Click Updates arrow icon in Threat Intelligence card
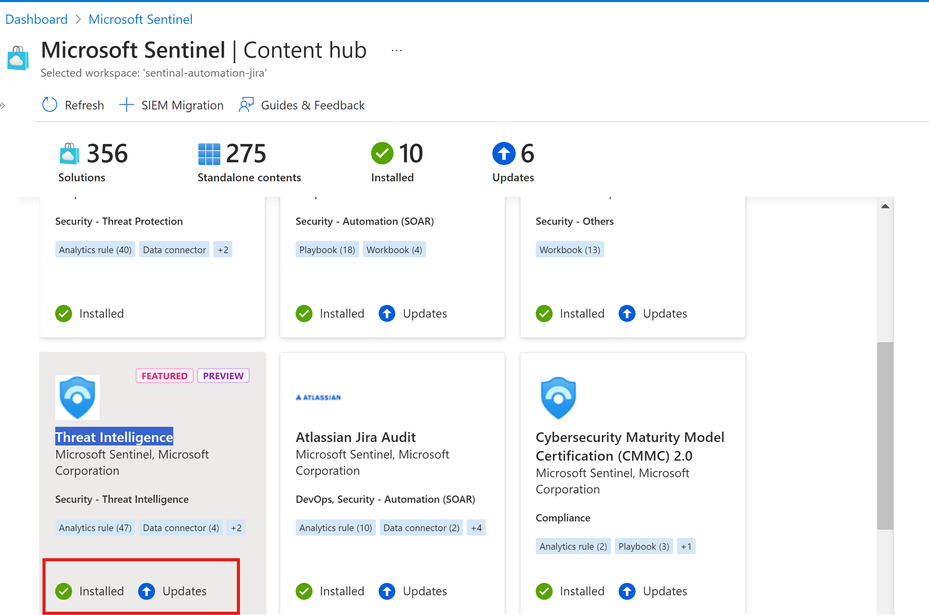Viewport: 929px width, 615px height. 147,591
